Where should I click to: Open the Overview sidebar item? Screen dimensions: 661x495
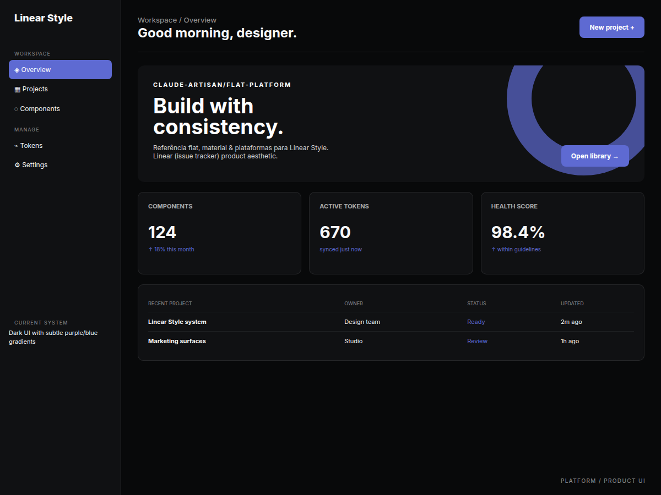[x=60, y=70]
